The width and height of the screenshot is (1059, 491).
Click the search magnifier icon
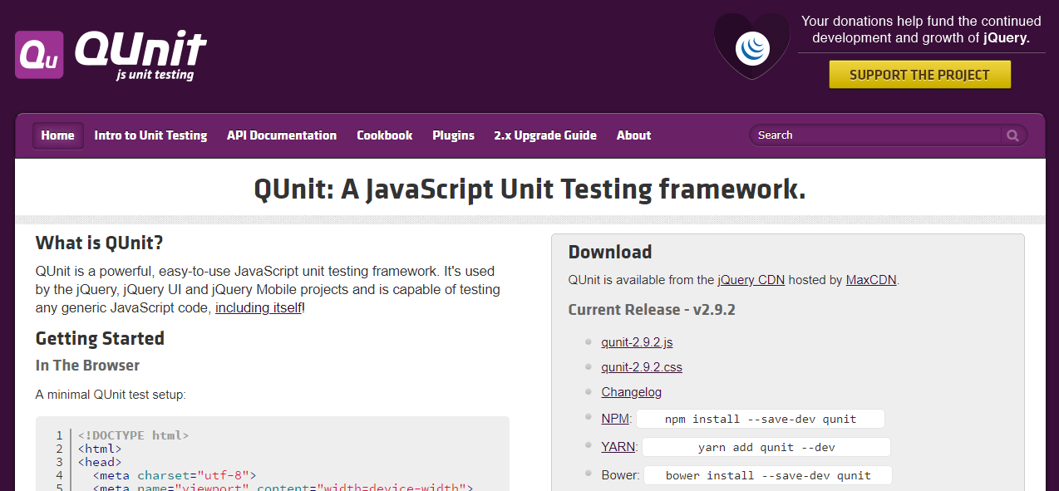click(x=1012, y=135)
